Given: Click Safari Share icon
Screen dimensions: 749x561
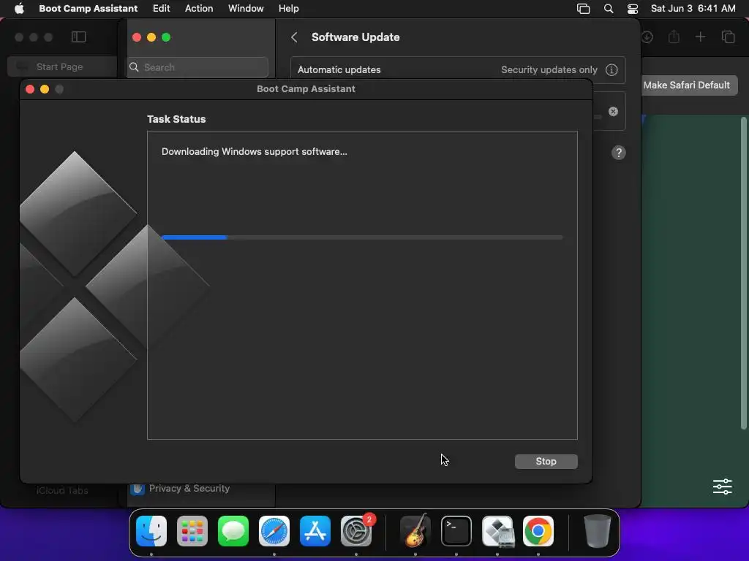Looking at the screenshot, I should [674, 37].
